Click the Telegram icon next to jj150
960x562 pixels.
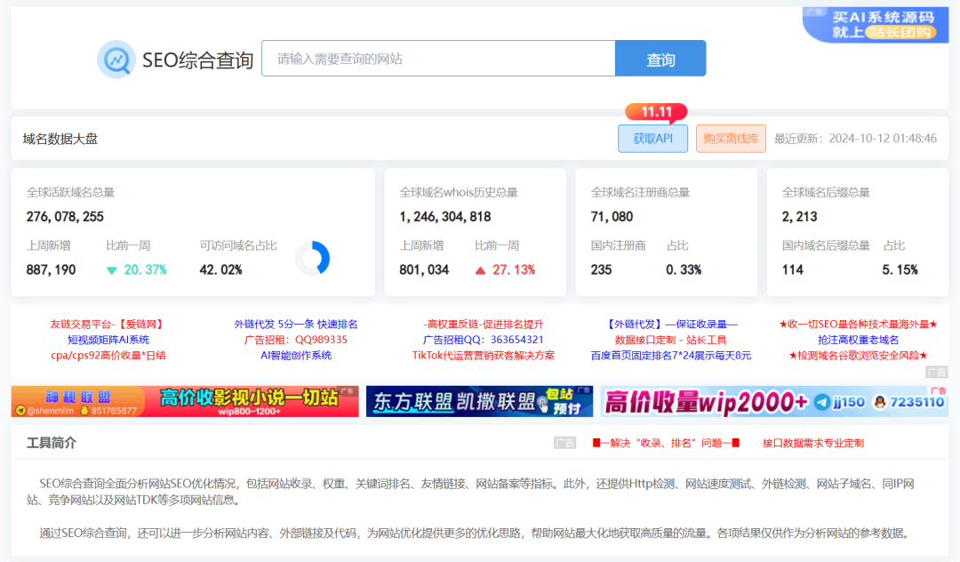[823, 403]
